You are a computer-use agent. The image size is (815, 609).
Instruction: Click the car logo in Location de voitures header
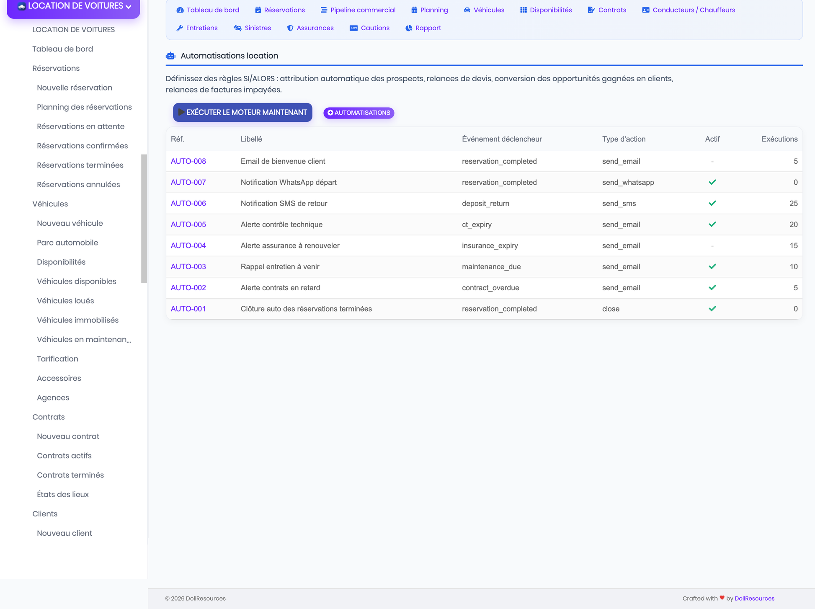[22, 6]
